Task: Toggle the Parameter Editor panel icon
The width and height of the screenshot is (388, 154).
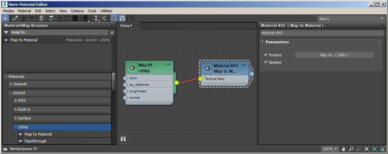Action: tap(122, 18)
